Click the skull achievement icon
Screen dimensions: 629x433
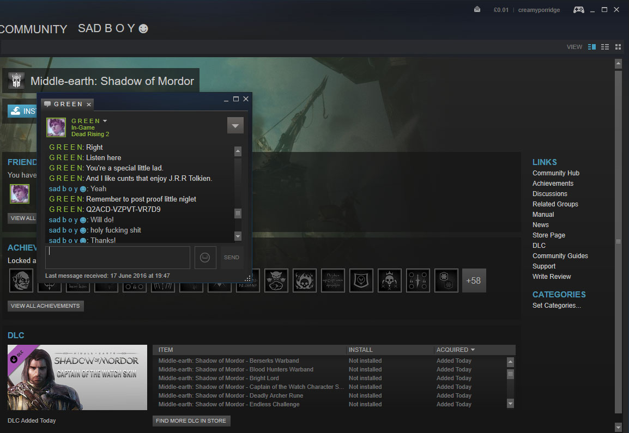pos(390,280)
